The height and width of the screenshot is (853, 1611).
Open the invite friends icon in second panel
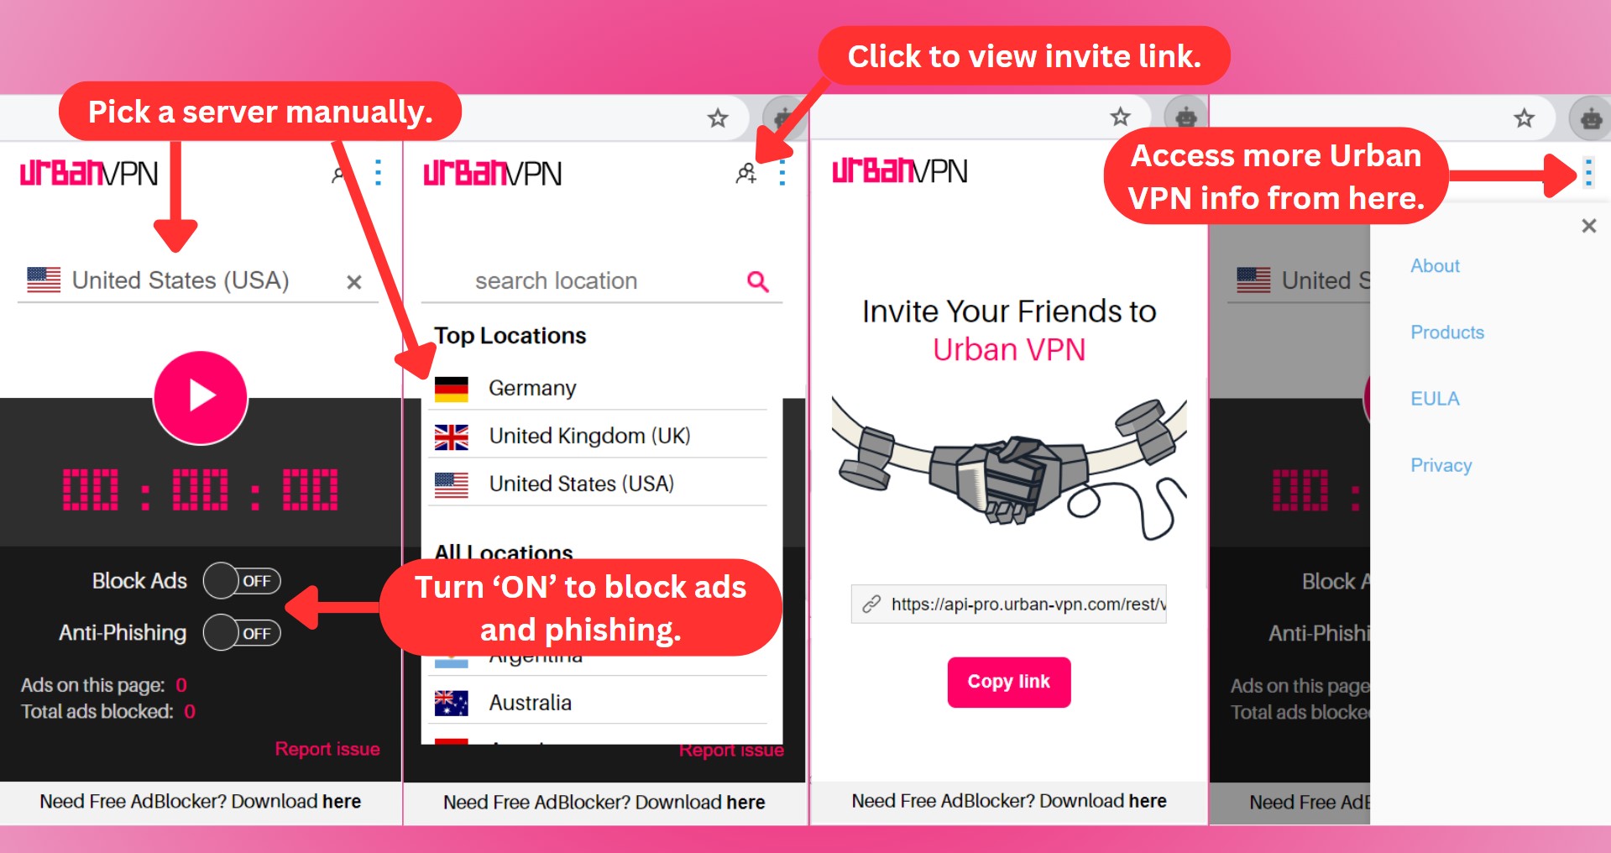point(746,174)
